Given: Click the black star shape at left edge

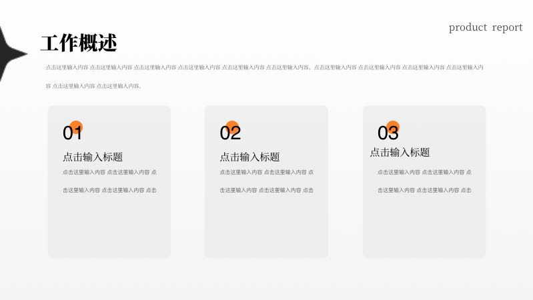Looking at the screenshot, I should click(x=8, y=53).
